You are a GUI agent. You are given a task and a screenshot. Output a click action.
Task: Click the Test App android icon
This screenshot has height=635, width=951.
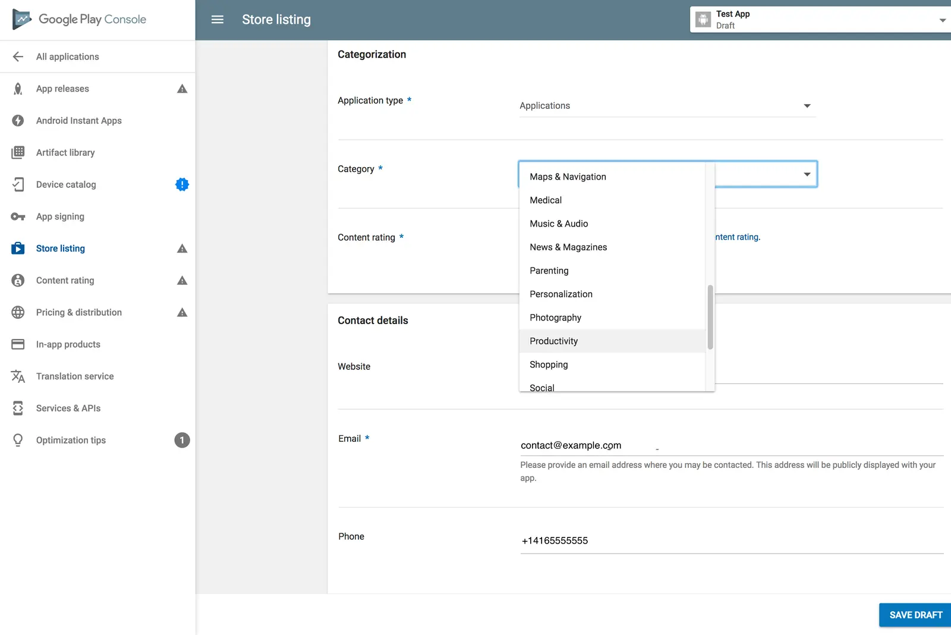[x=703, y=20]
